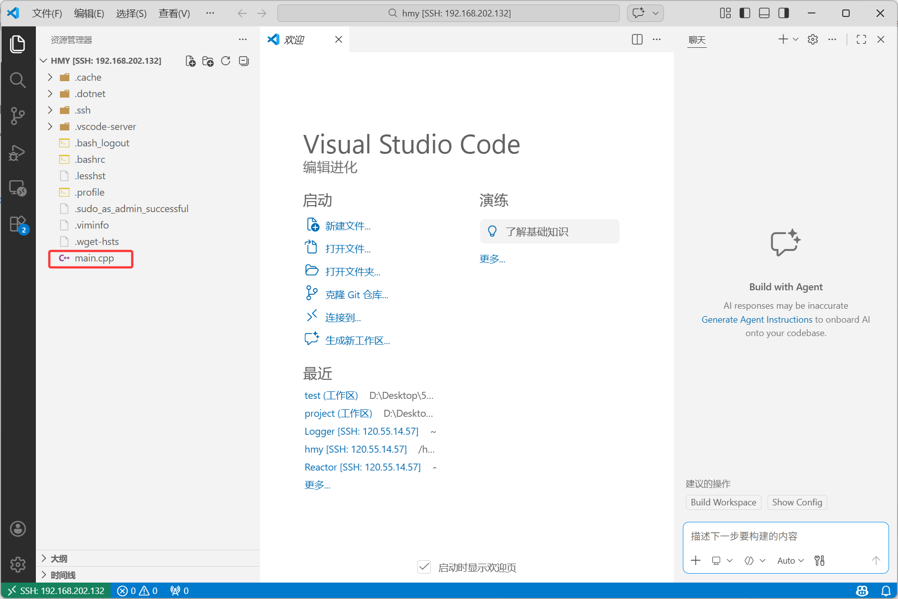The width and height of the screenshot is (898, 599).
Task: Open editor more actions ellipsis
Action: (x=656, y=39)
